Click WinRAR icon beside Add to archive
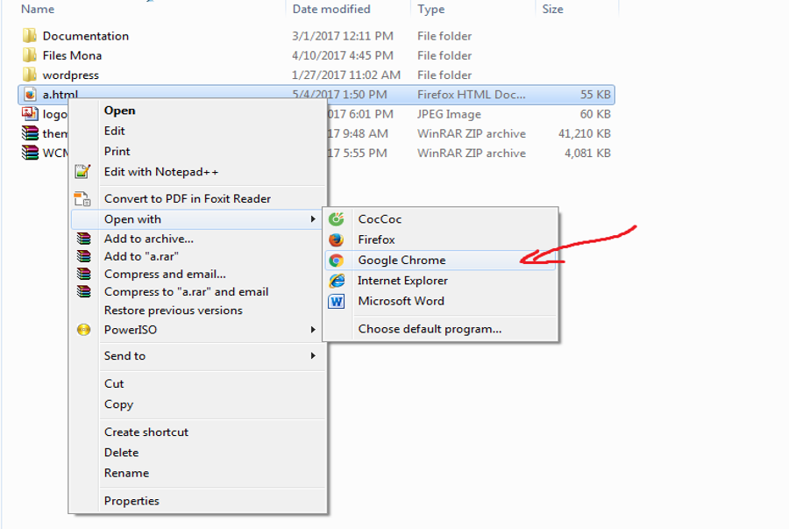This screenshot has height=529, width=789. pos(83,238)
